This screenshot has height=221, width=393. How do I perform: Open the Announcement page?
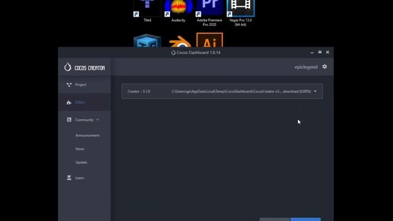click(87, 135)
